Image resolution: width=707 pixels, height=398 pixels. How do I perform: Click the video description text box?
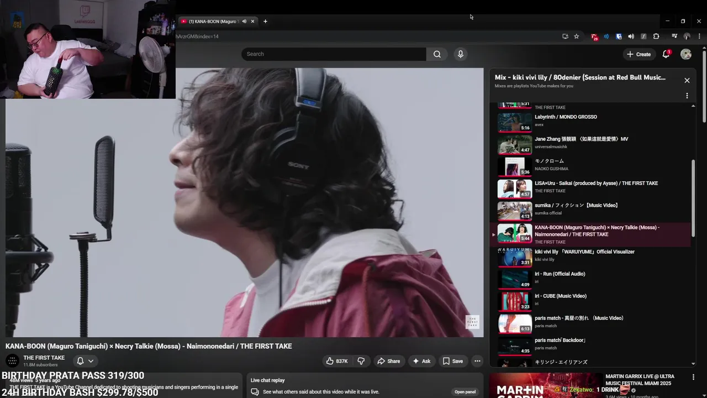coord(123,385)
